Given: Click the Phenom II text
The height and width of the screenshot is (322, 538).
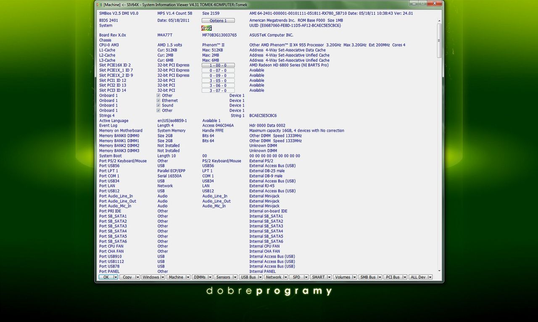Looking at the screenshot, I should (214, 45).
